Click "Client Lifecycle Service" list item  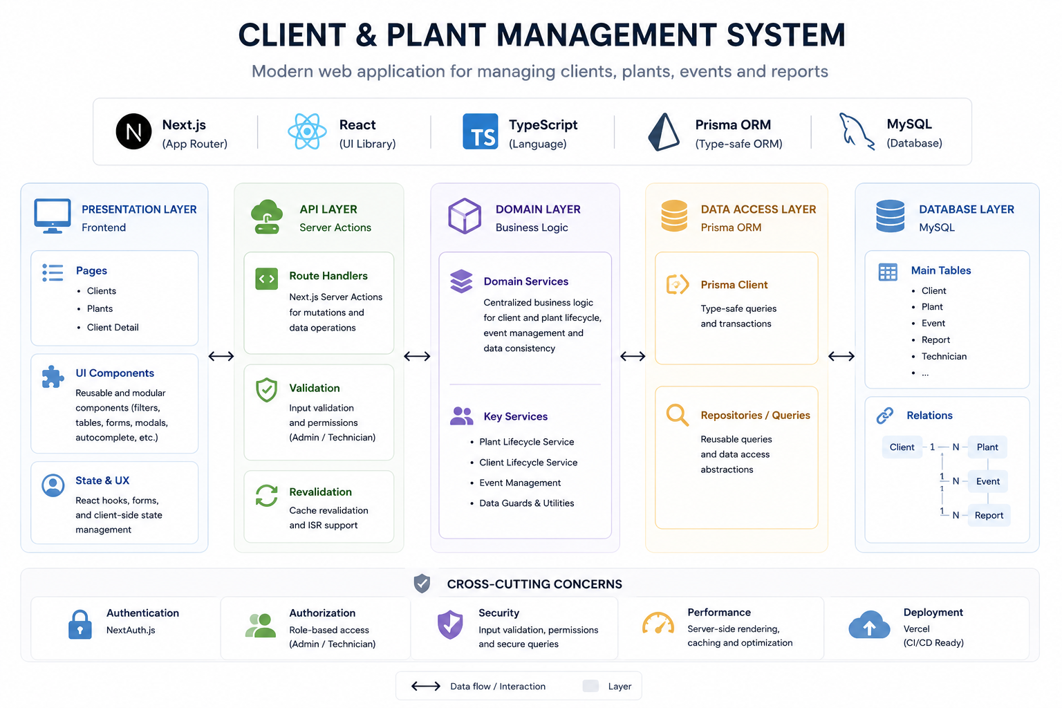(528, 463)
